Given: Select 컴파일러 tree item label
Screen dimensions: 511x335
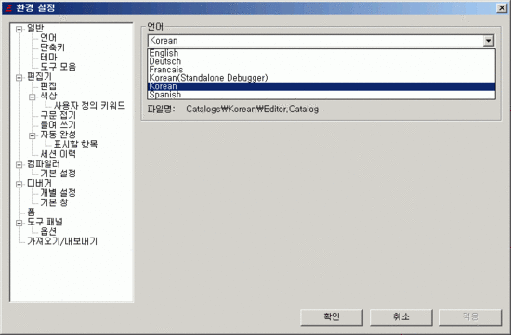Looking at the screenshot, I should click(44, 163).
